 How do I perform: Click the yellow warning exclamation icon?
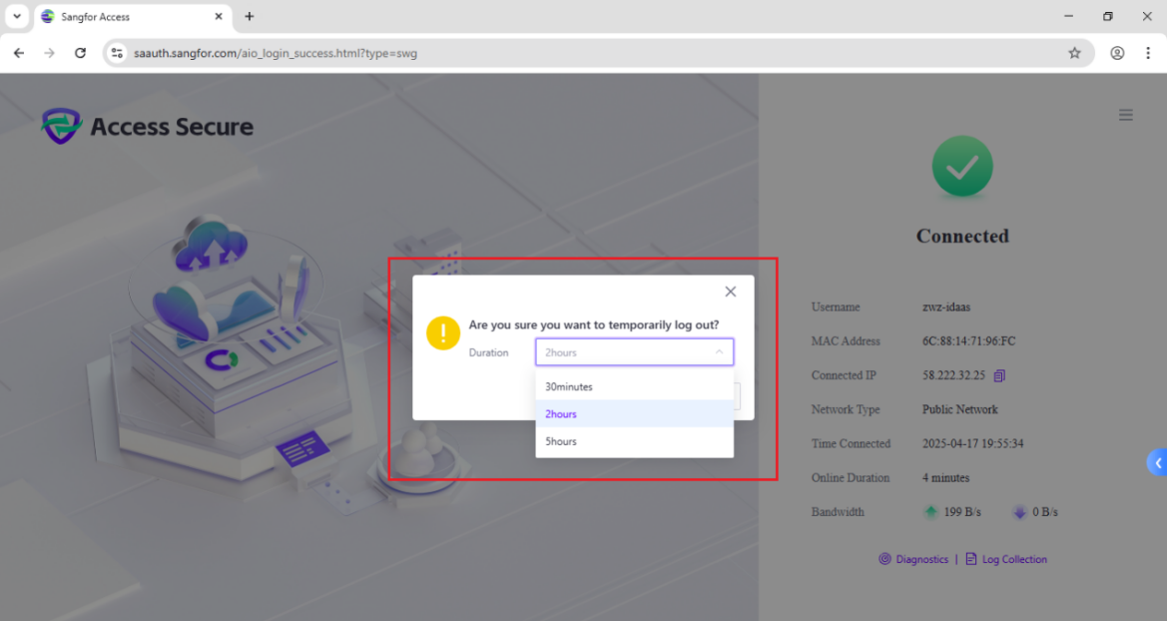point(443,332)
